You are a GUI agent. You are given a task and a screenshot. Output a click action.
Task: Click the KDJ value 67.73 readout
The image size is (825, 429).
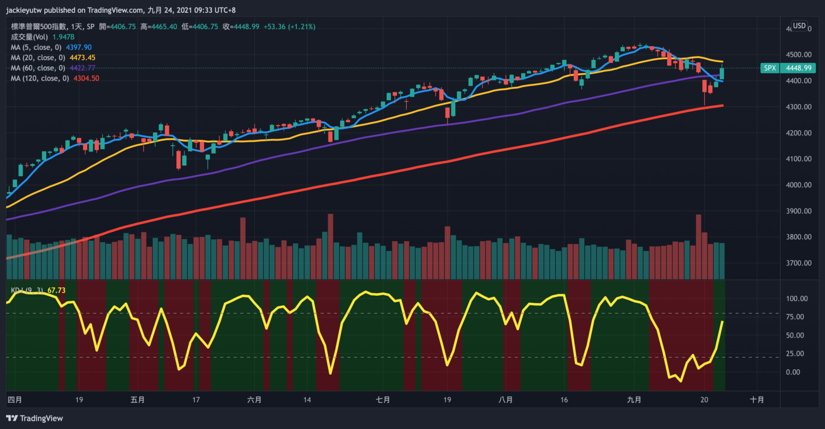(56, 290)
